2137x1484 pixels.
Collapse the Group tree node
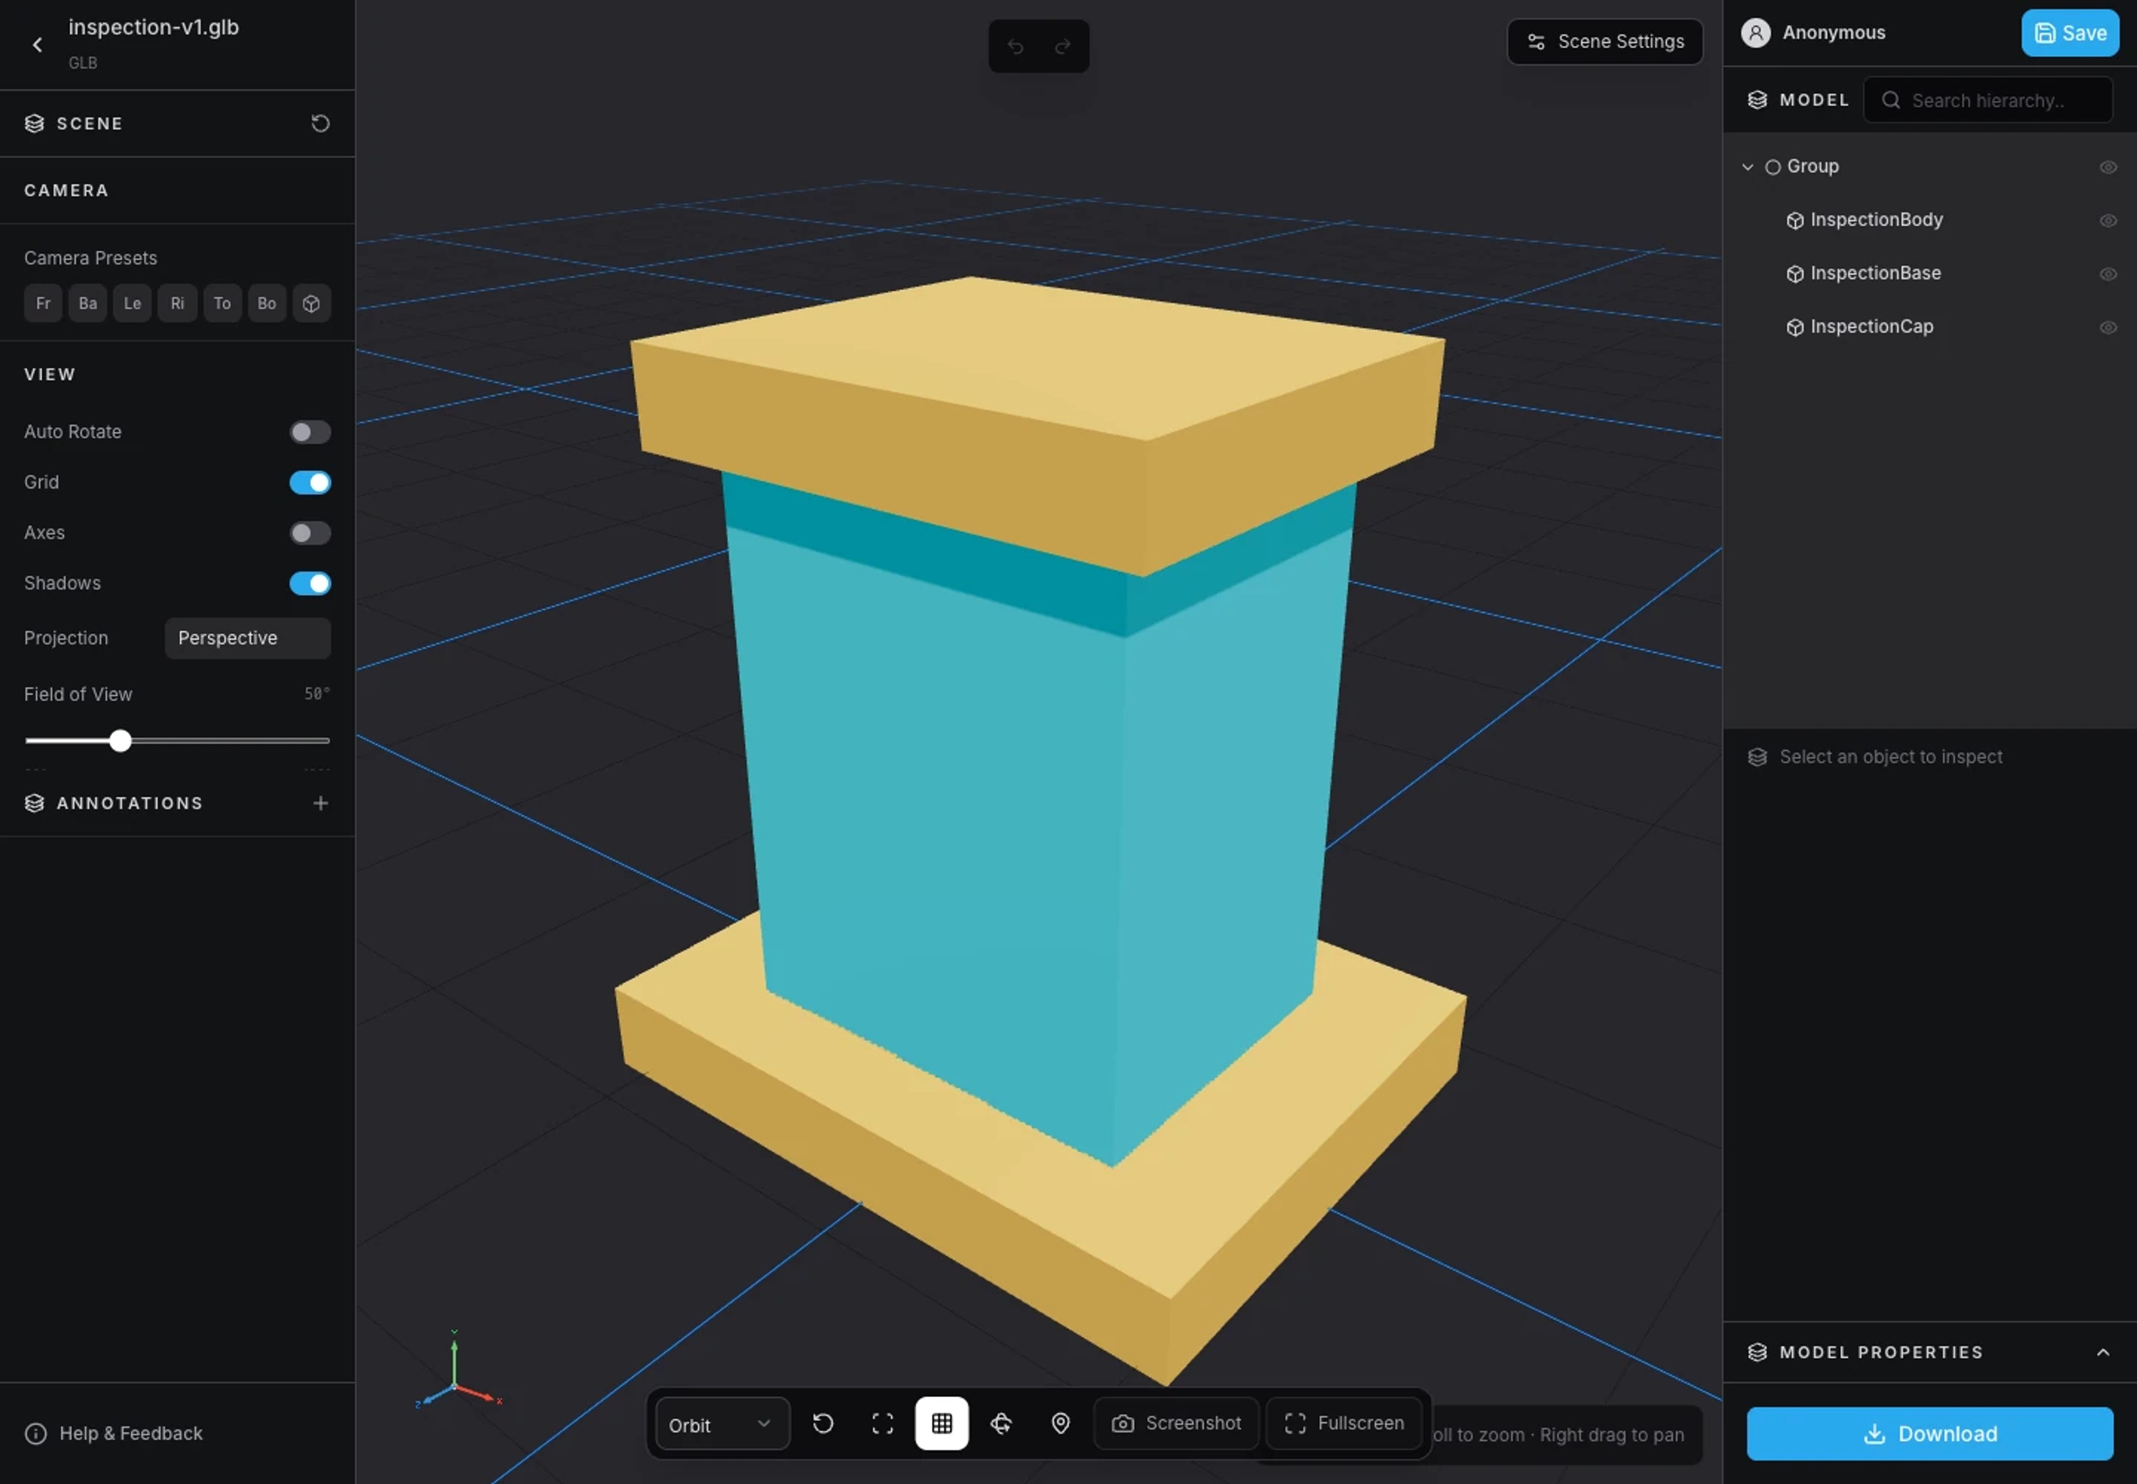(1747, 167)
